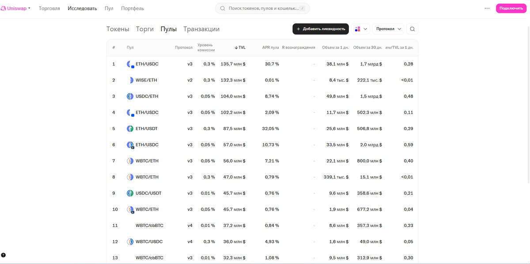Click the R вознаграждения column header
530x264 pixels.
point(299,47)
